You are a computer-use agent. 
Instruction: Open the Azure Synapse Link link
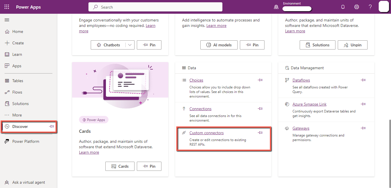pos(309,104)
